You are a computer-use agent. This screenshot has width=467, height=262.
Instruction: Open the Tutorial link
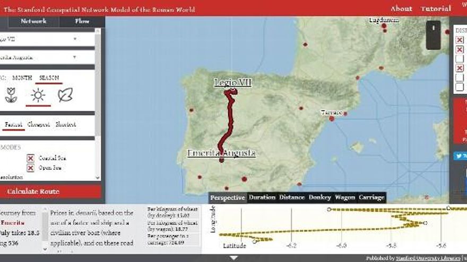(436, 9)
